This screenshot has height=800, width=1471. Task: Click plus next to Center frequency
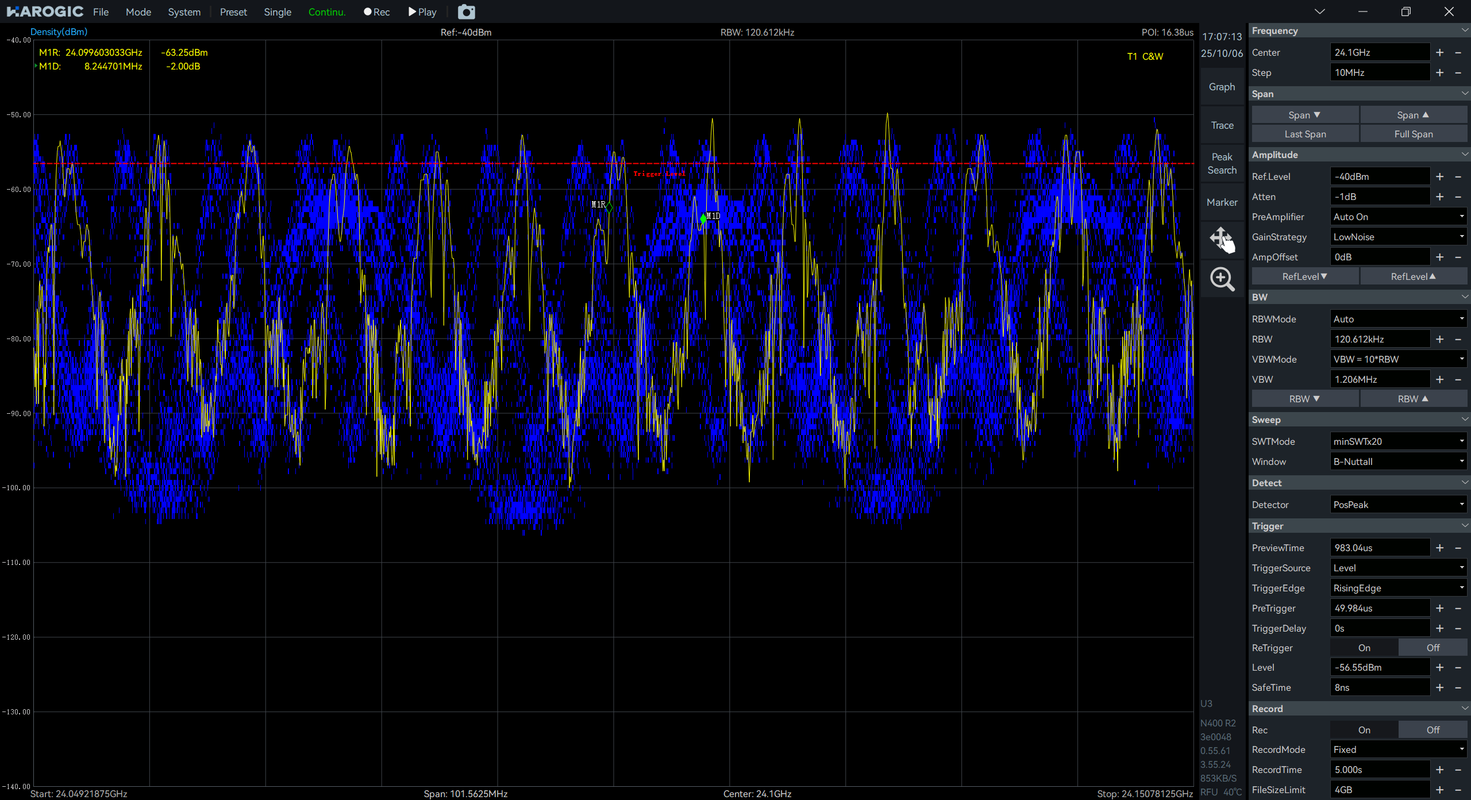click(x=1439, y=52)
